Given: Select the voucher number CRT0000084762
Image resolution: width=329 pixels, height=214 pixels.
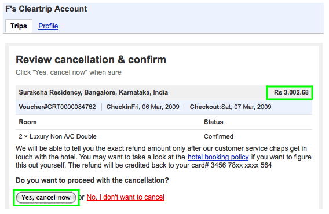Looking at the screenshot, I should click(x=72, y=107).
